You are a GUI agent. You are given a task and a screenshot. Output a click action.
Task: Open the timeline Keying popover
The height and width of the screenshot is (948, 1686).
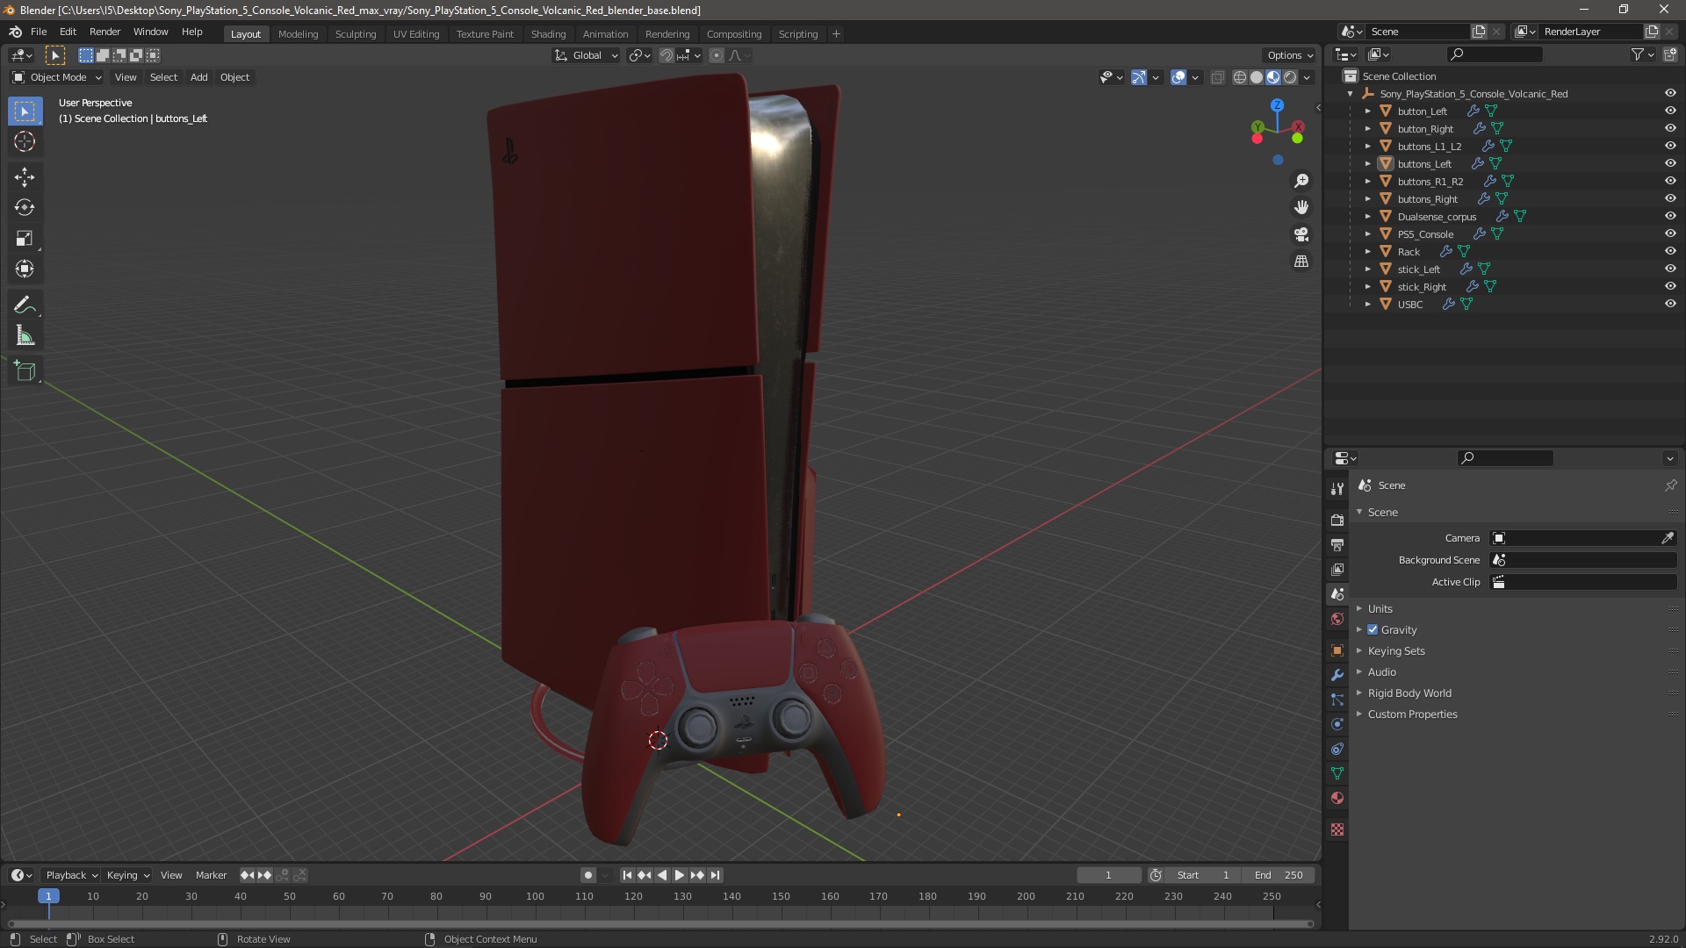[x=128, y=875]
